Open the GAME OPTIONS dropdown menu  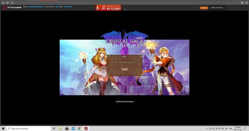click(217, 8)
